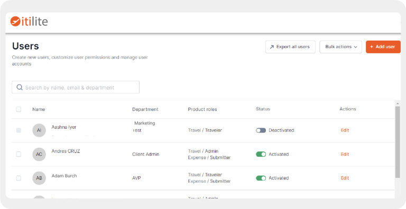406x209 pixels.
Task: Click Aashna Iyer's Travel / Traveler role
Action: click(x=205, y=130)
